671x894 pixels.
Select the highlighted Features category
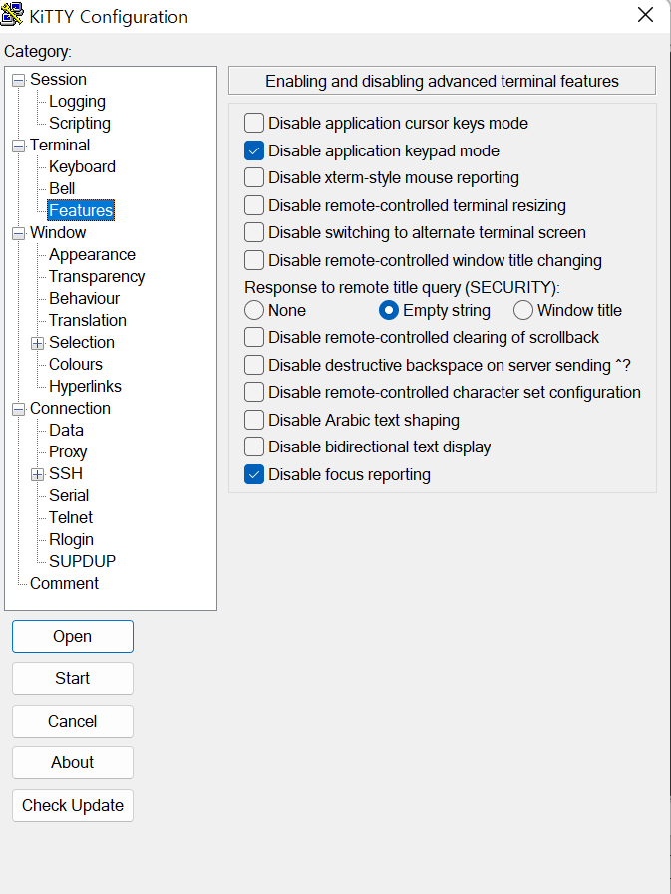pos(81,210)
